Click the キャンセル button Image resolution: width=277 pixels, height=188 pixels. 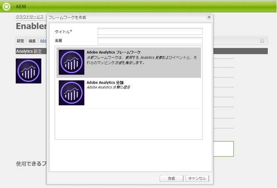coord(197,178)
